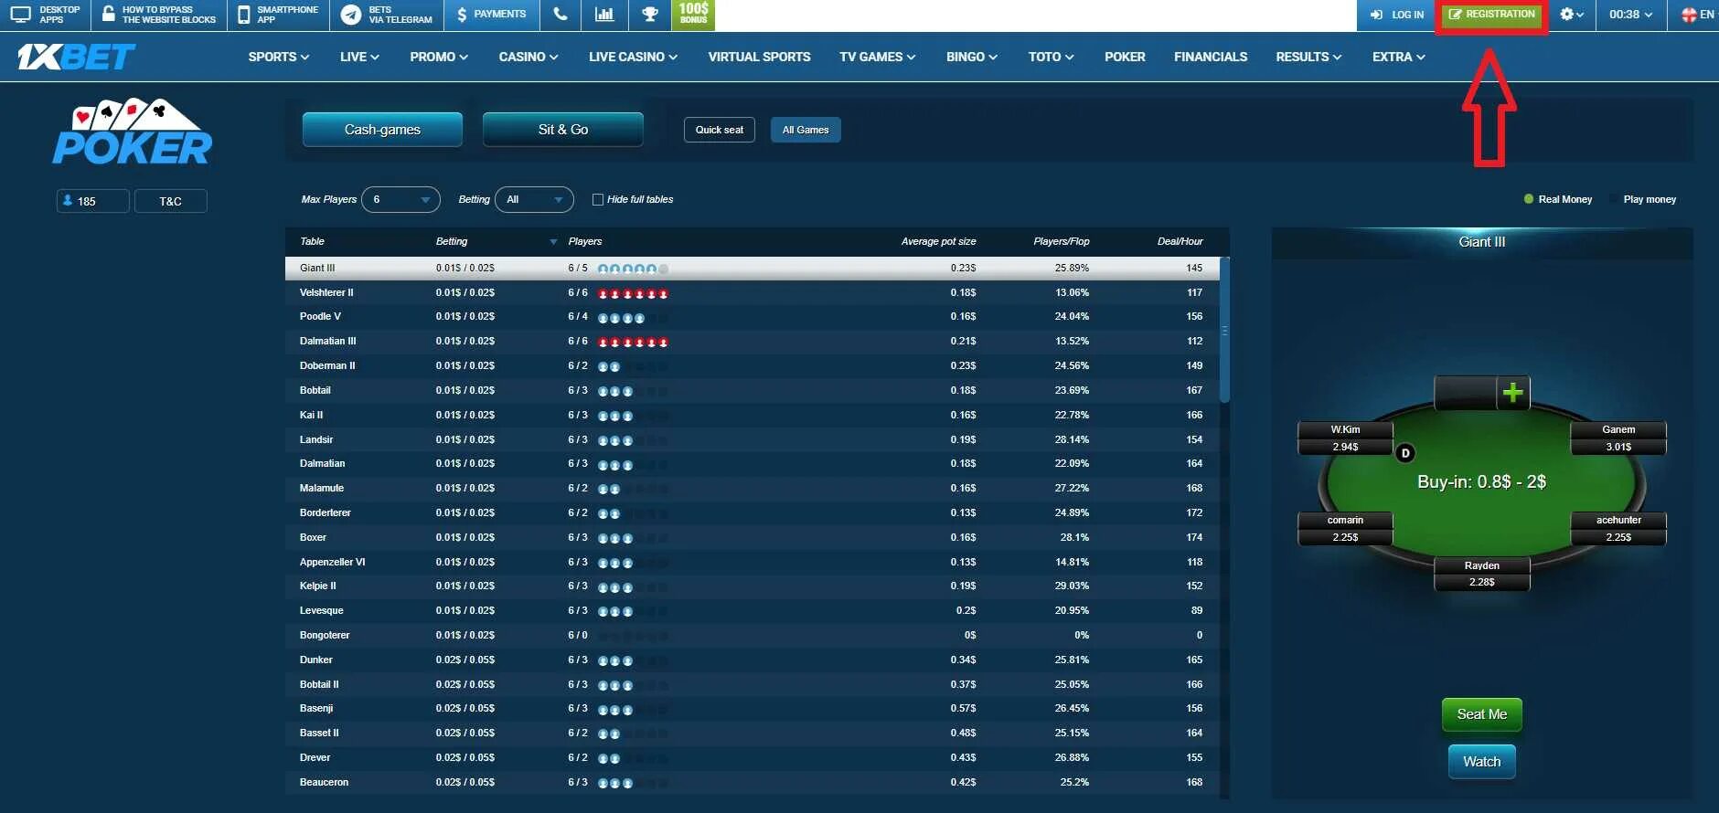
Task: Open Financials menu item
Action: pos(1211,57)
